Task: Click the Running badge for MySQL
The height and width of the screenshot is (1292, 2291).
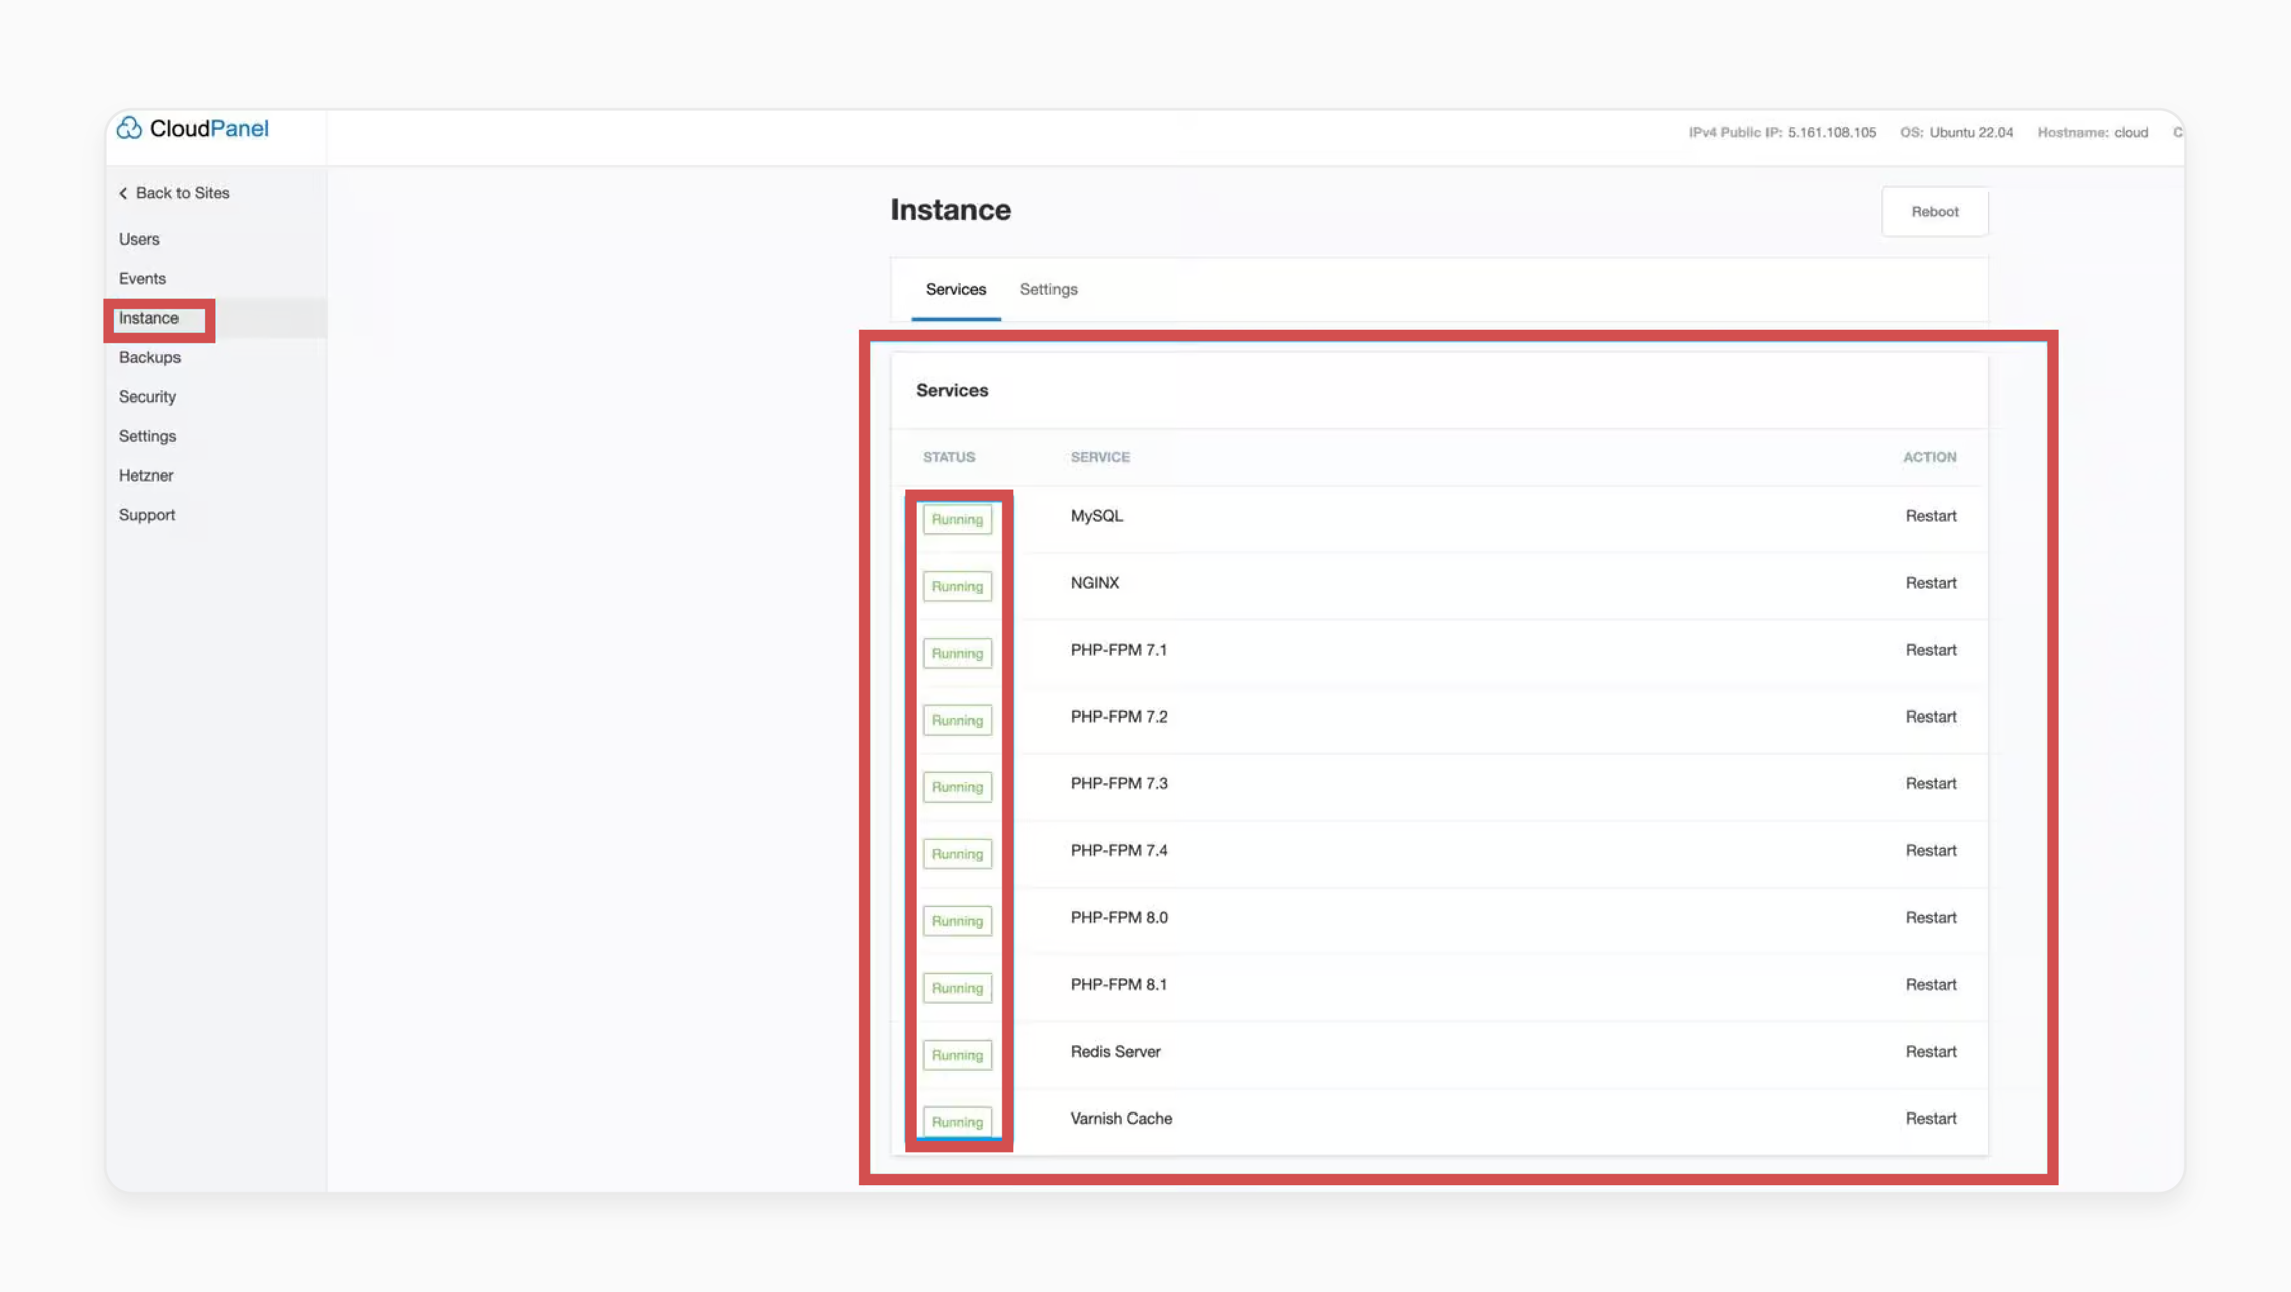Action: click(x=957, y=519)
